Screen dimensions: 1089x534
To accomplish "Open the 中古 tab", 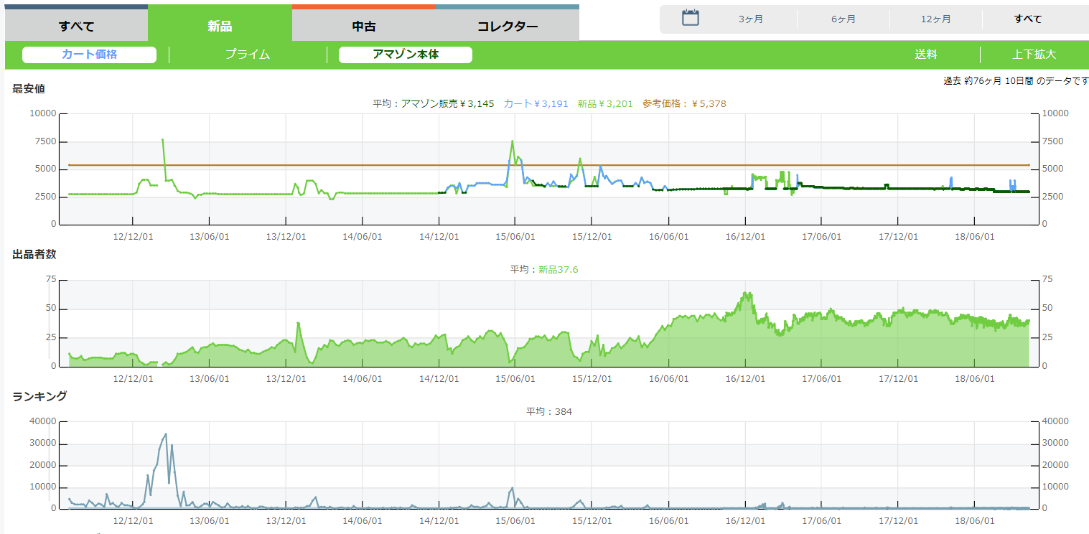I will point(364,27).
